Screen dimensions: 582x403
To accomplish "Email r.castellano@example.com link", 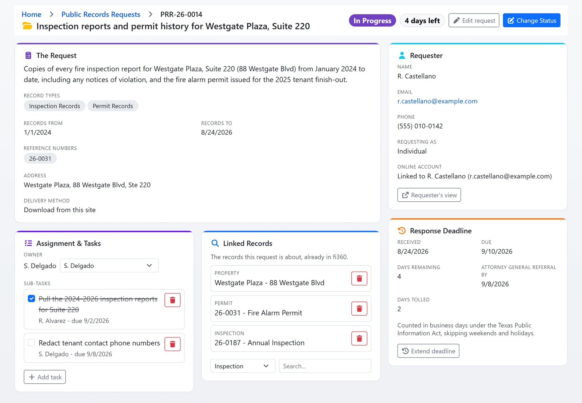I will [x=437, y=101].
